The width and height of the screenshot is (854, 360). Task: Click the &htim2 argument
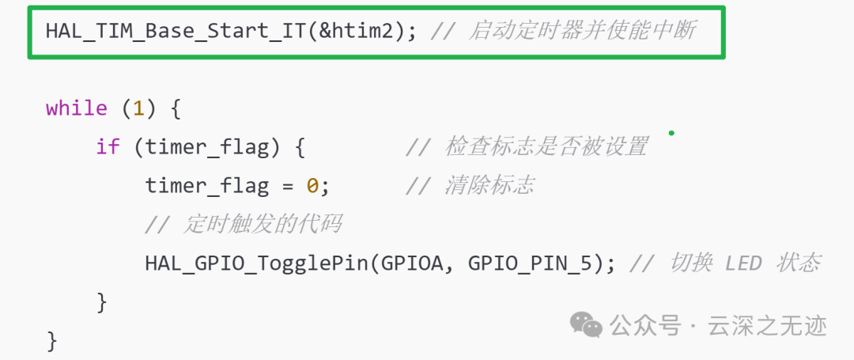(362, 31)
